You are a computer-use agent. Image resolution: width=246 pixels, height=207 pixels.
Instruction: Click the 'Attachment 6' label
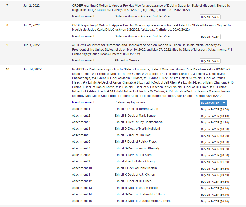click(81, 142)
